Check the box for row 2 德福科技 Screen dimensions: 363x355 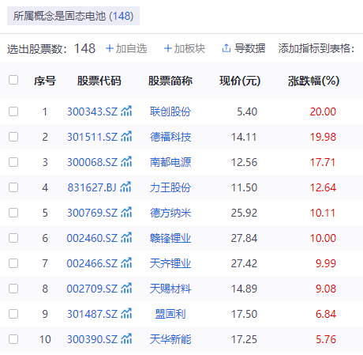[x=13, y=137]
